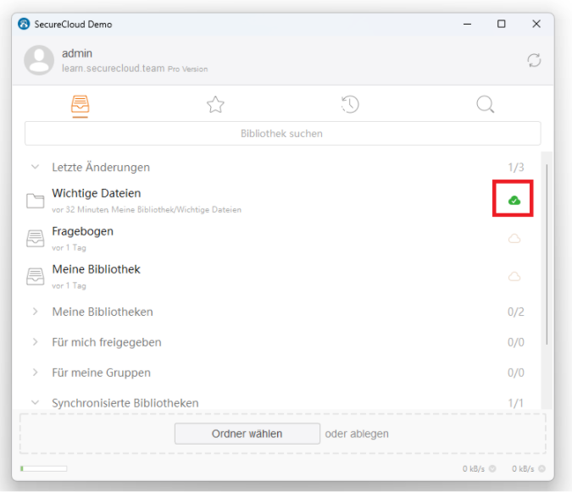Click the green synced cloud for Wichtige Dateien
This screenshot has width=572, height=503.
point(514,200)
